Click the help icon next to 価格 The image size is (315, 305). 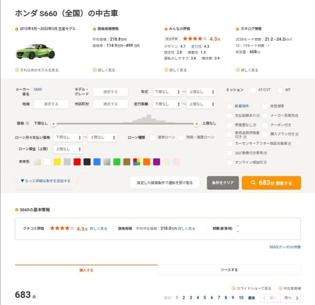click(28, 123)
